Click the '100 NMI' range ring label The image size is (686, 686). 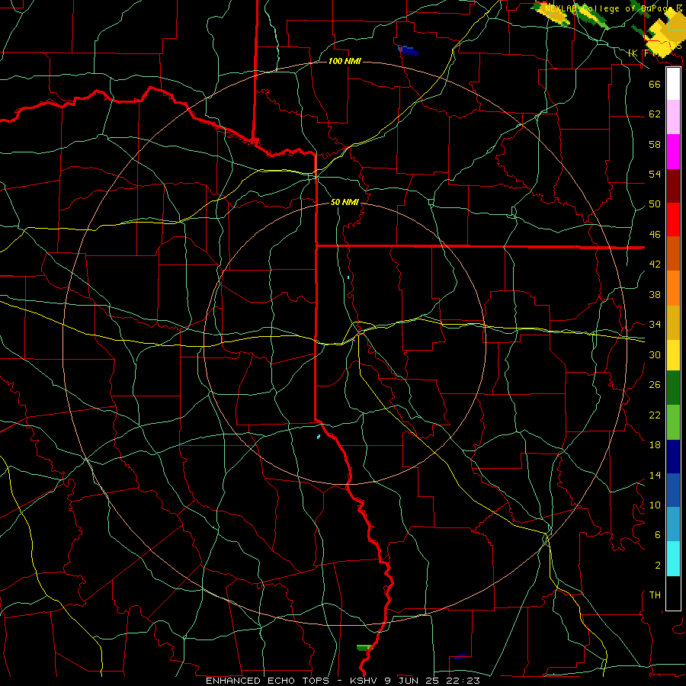[x=345, y=61]
